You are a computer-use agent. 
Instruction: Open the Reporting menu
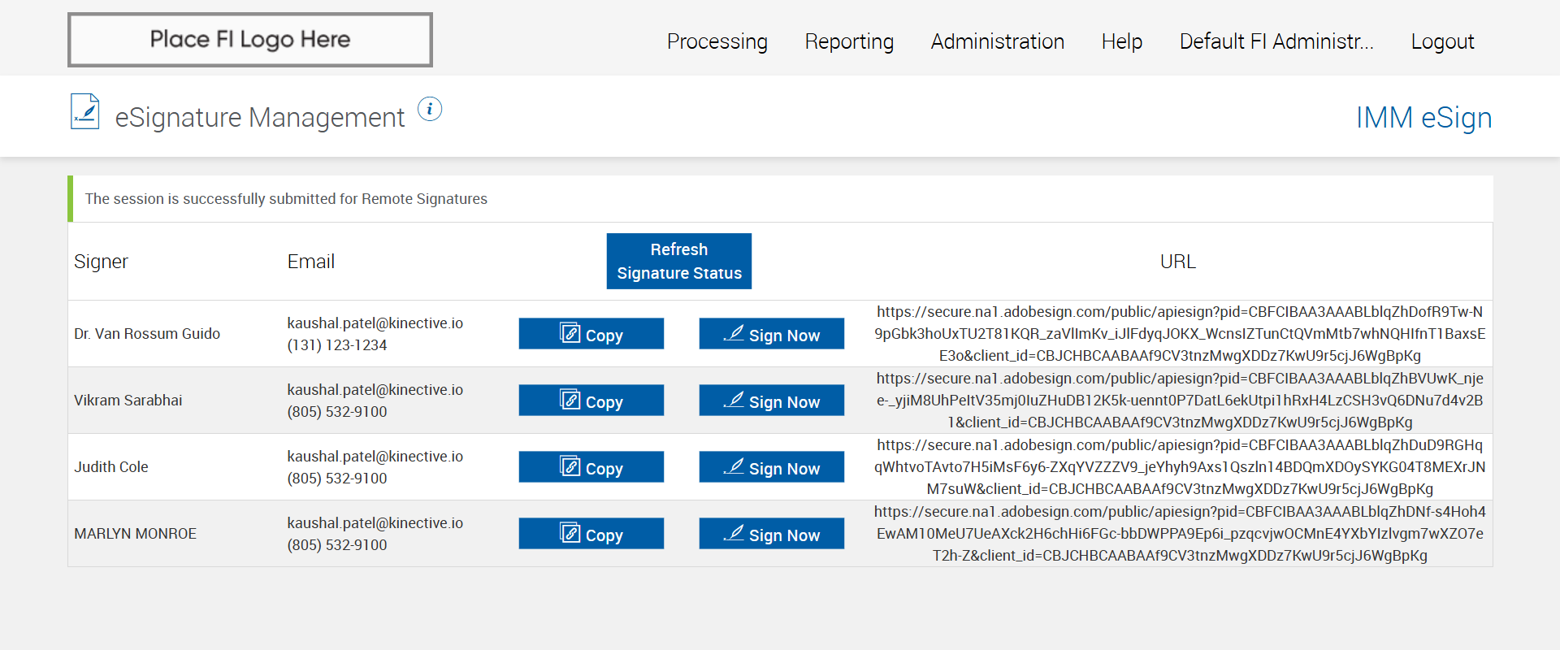[x=849, y=41]
